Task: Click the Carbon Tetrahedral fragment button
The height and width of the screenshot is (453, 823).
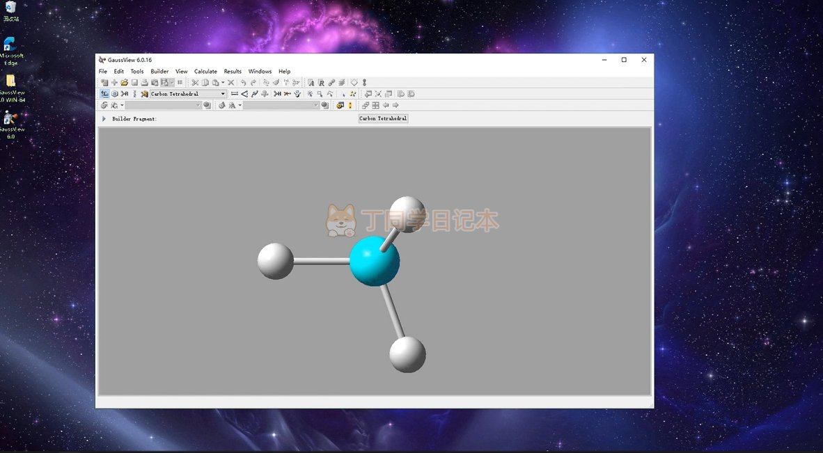Action: 383,119
